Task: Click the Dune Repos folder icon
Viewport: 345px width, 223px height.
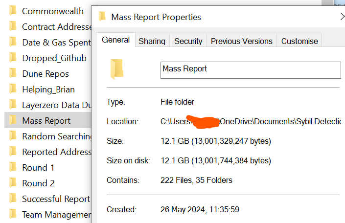Action: tap(13, 73)
